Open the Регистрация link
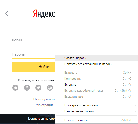The width and height of the screenshot is (138, 124). 44,105
